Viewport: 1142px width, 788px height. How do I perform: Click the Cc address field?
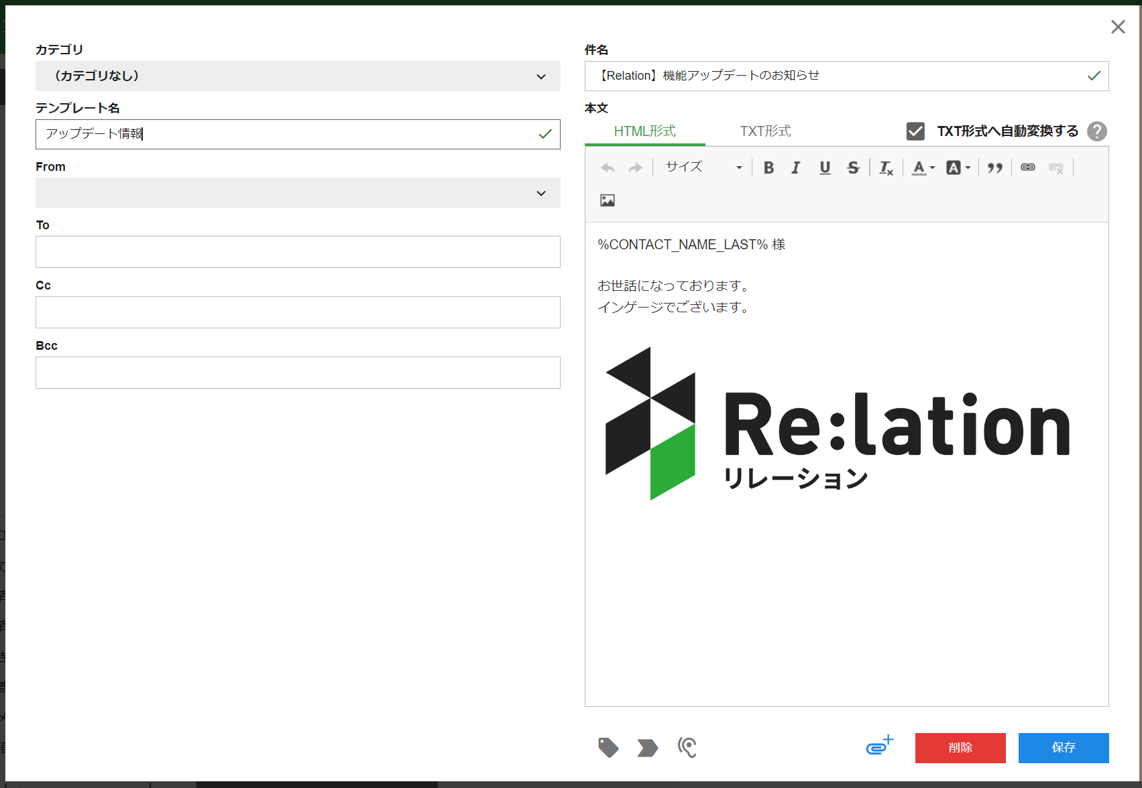point(298,312)
